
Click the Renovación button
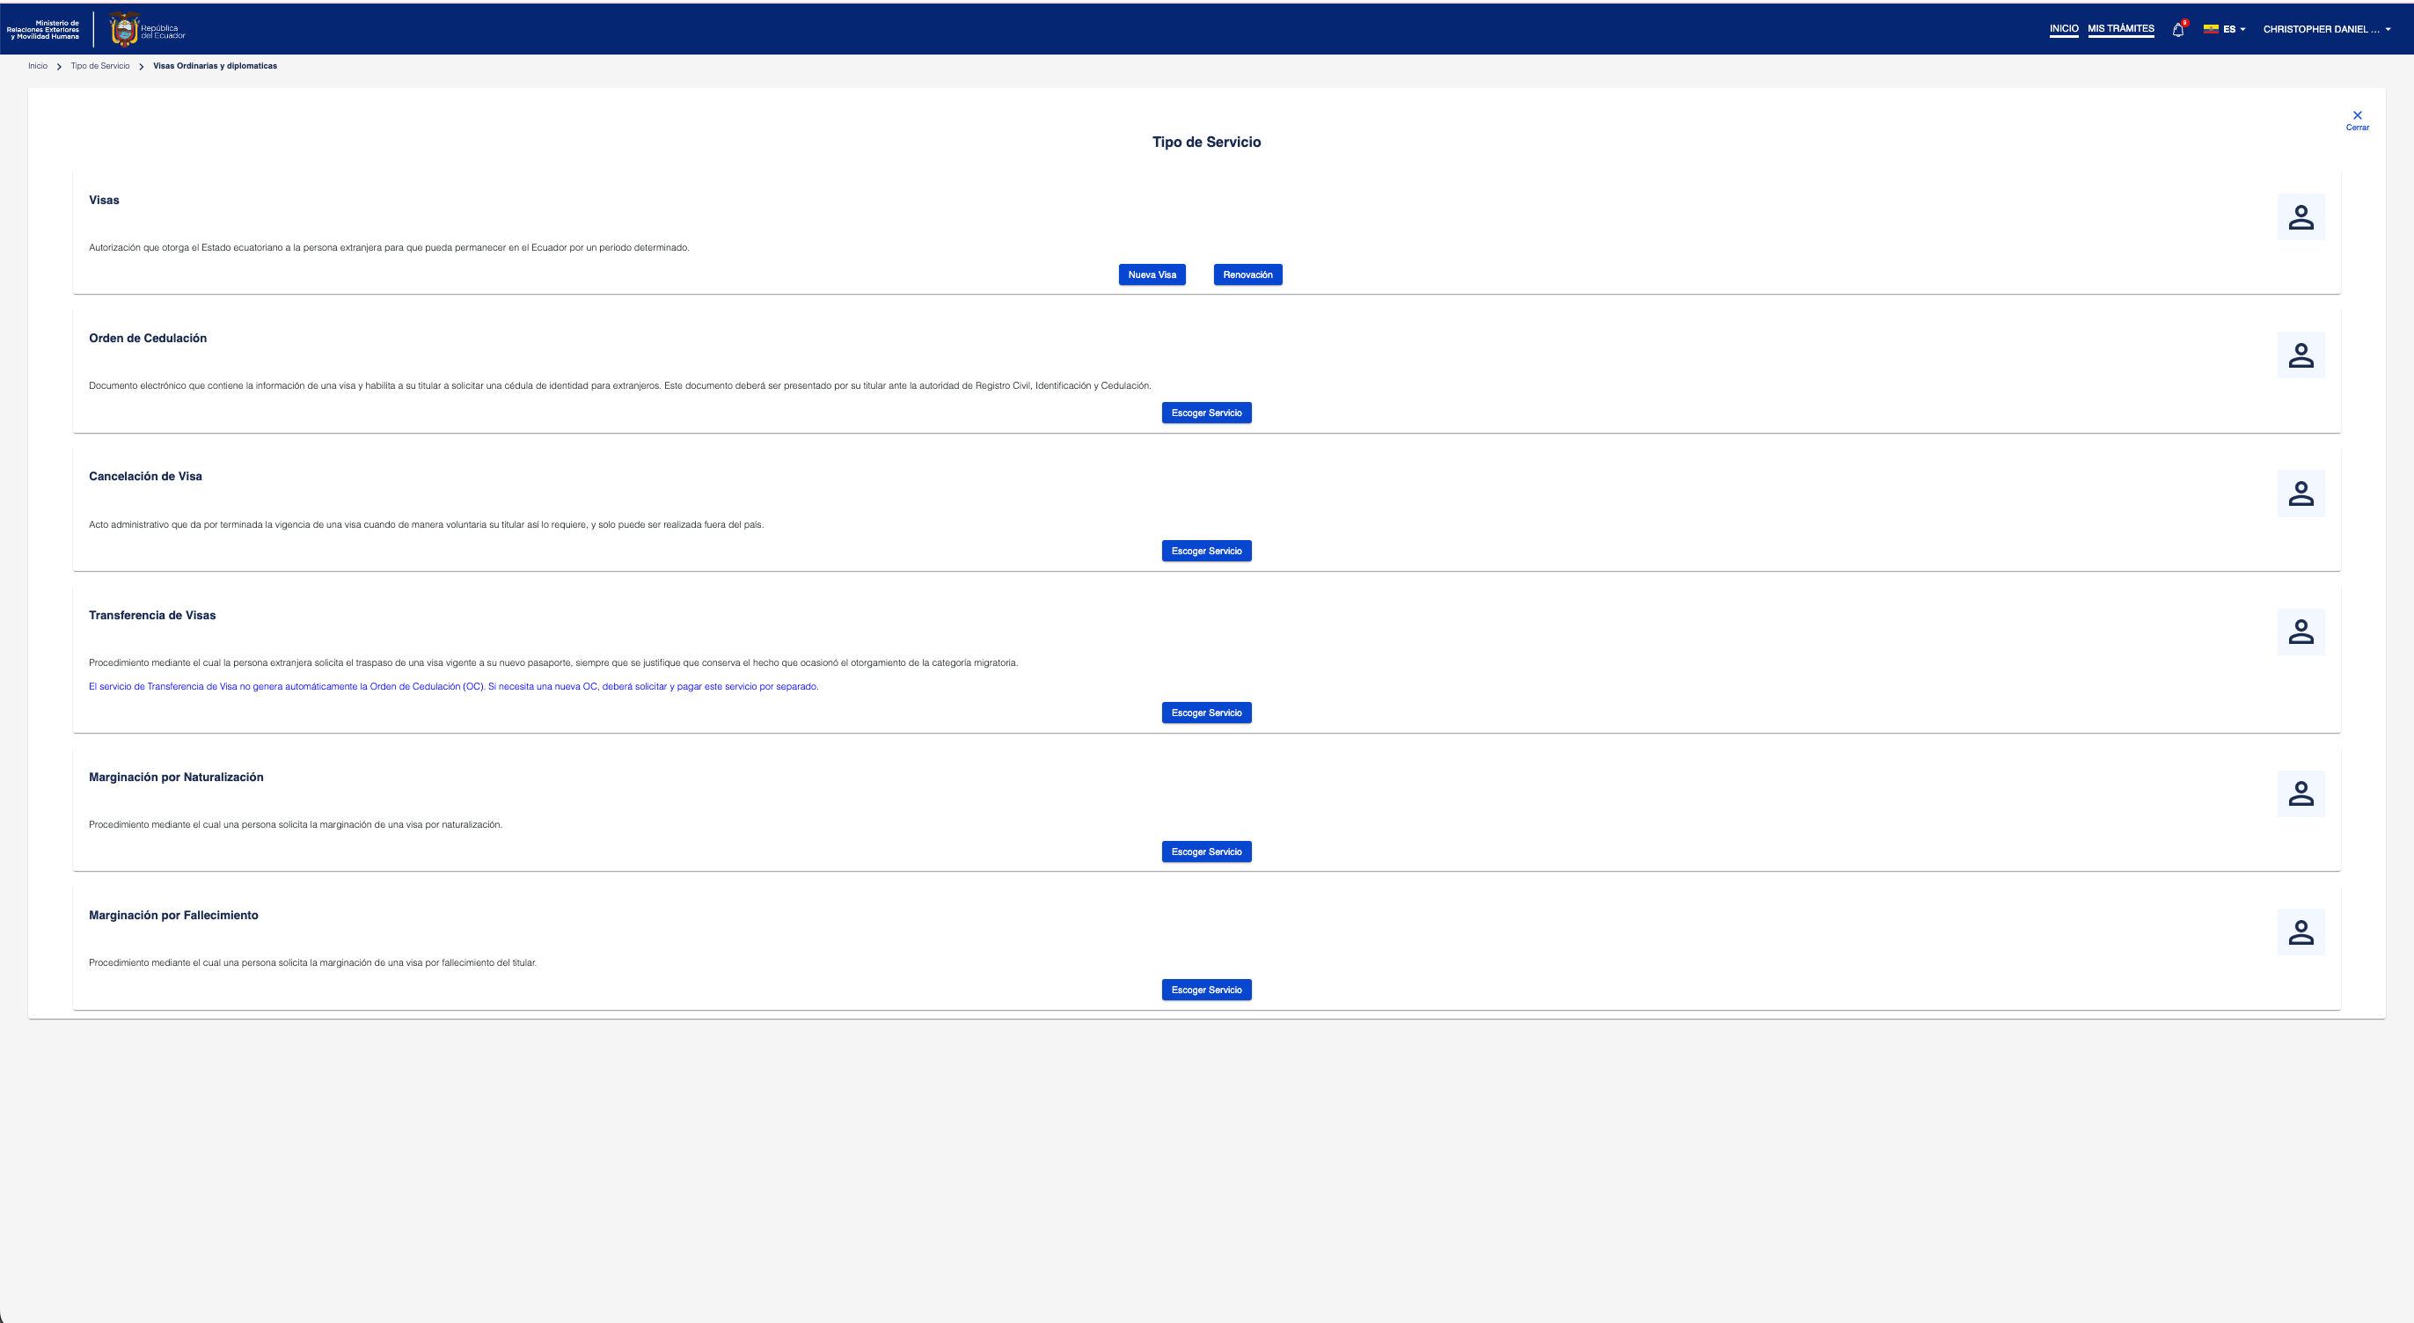(x=1247, y=274)
